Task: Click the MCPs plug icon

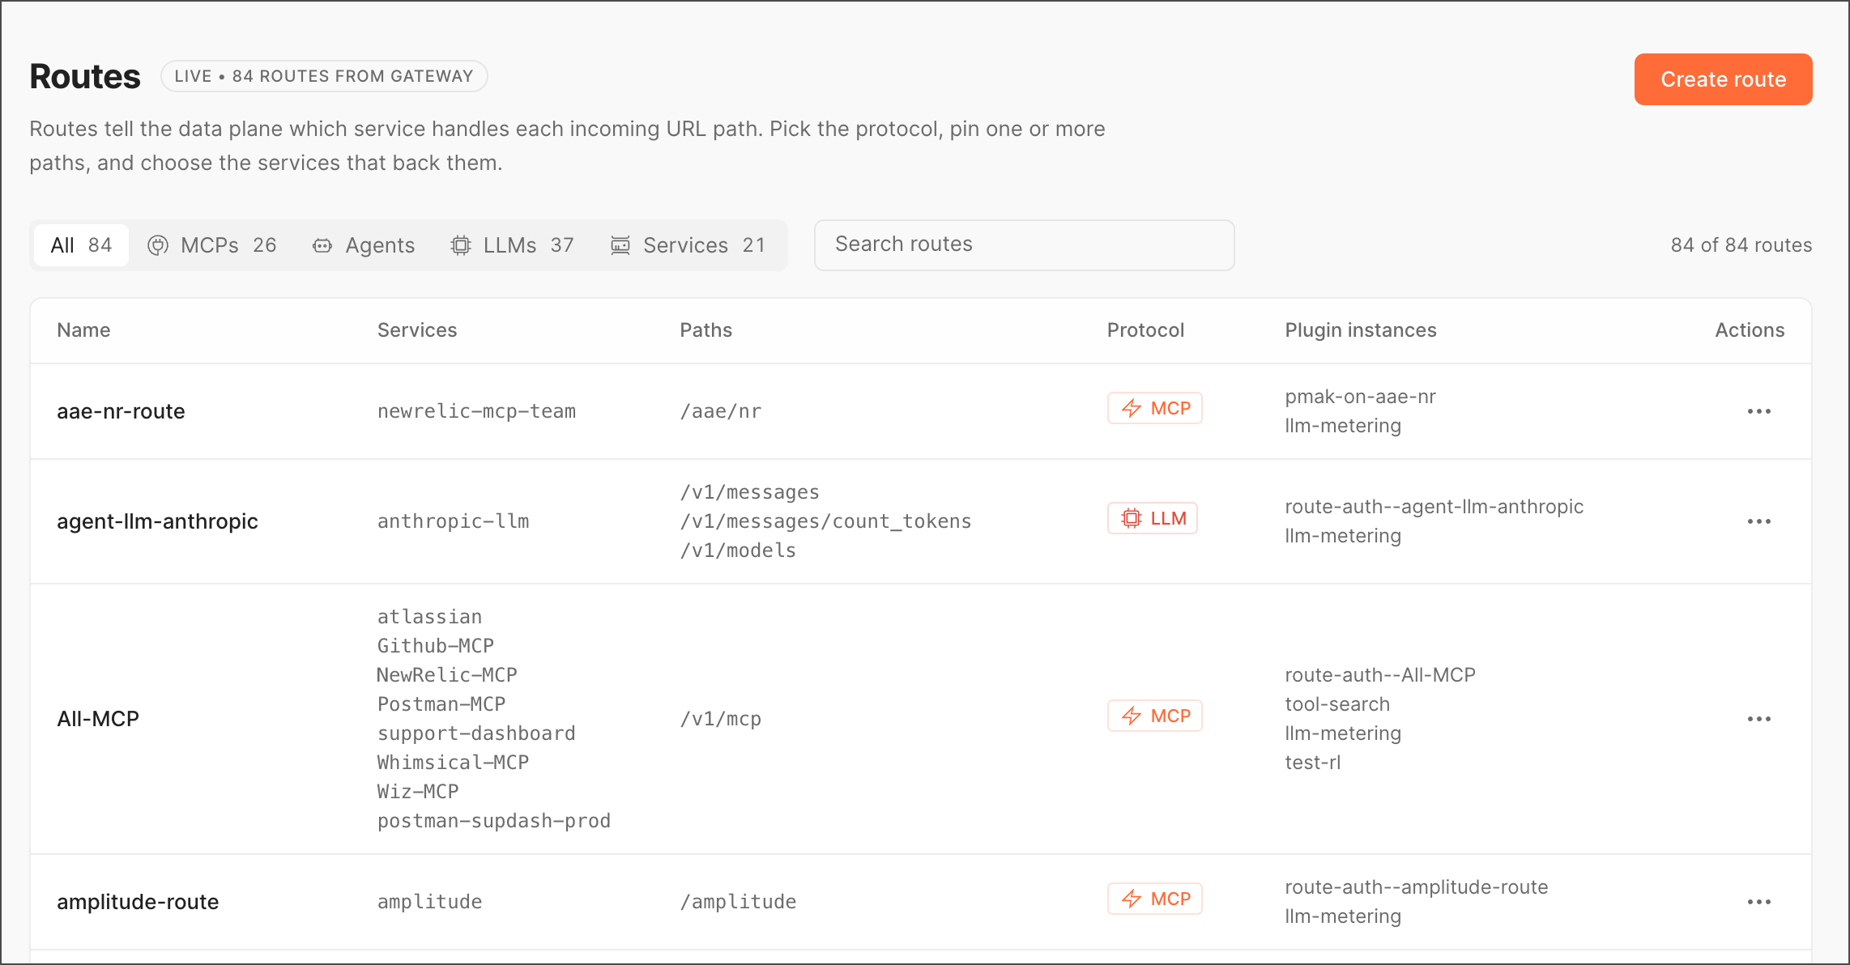Action: tap(158, 245)
